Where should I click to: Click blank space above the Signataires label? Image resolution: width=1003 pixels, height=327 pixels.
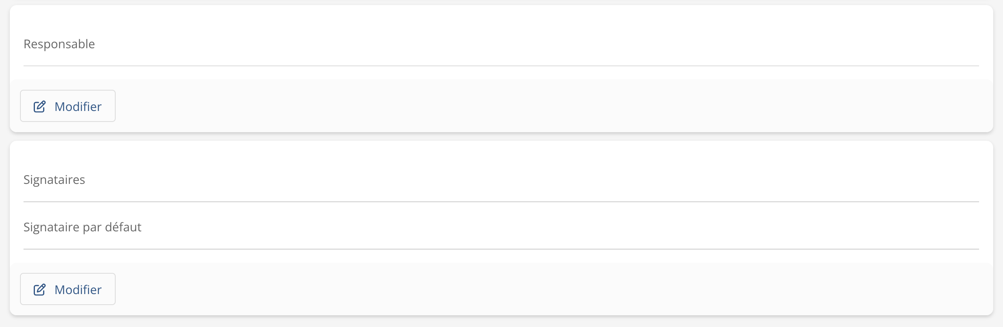(501, 157)
